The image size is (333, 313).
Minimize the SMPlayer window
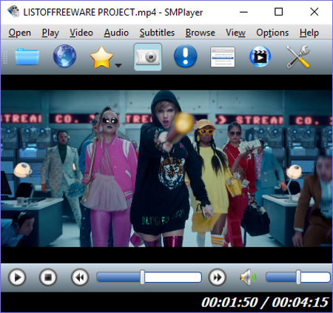(243, 12)
